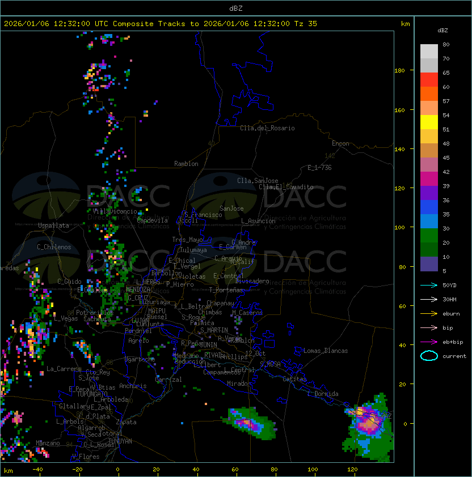Click the 160 km mark on vertical axis
472x477 pixels.
pos(399,110)
